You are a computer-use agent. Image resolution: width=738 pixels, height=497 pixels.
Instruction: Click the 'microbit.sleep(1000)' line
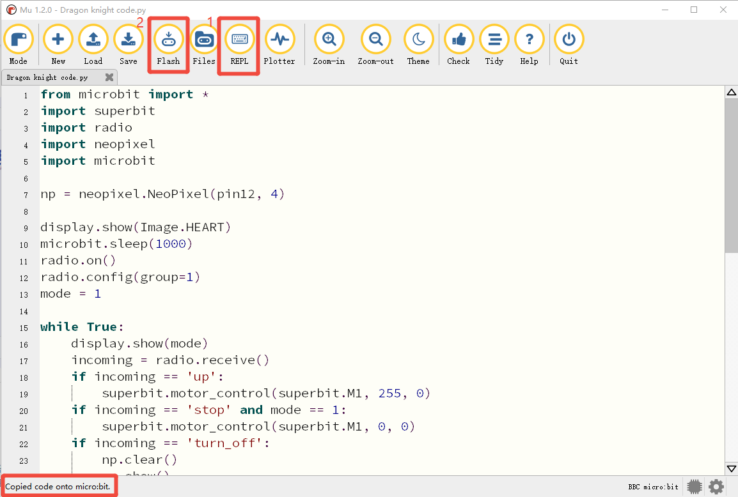point(117,244)
